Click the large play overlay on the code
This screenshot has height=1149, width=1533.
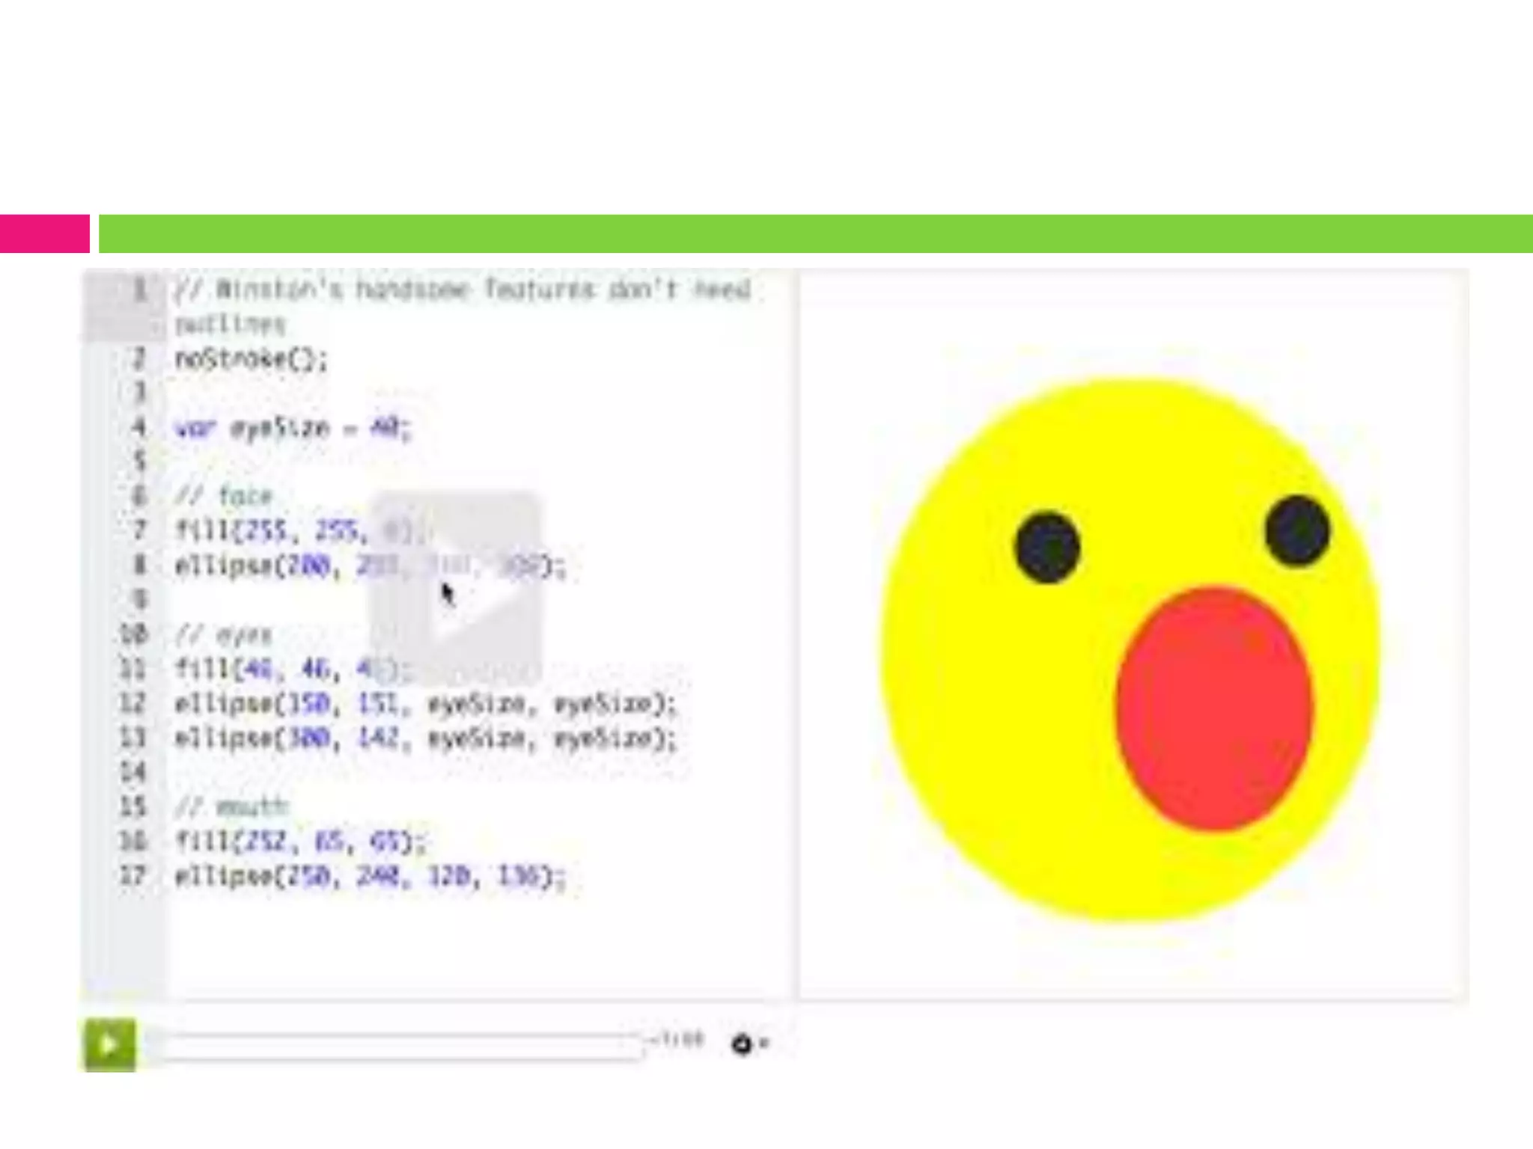pos(455,588)
